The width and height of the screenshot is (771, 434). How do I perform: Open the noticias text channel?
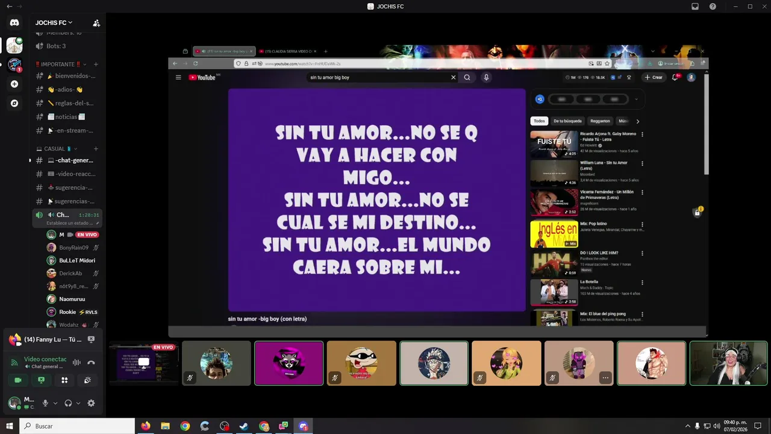66,117
